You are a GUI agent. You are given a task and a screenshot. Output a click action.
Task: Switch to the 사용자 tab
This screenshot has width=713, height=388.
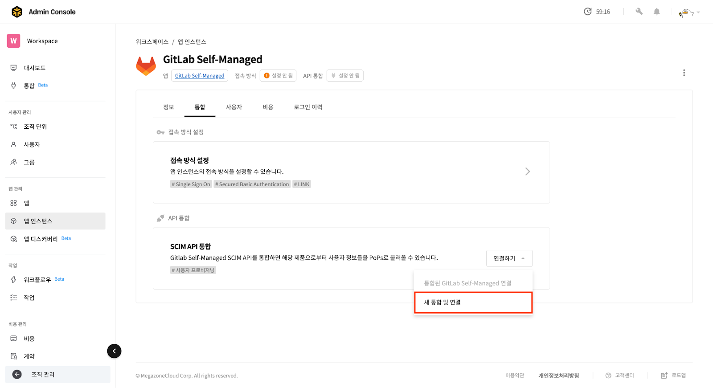click(x=234, y=107)
